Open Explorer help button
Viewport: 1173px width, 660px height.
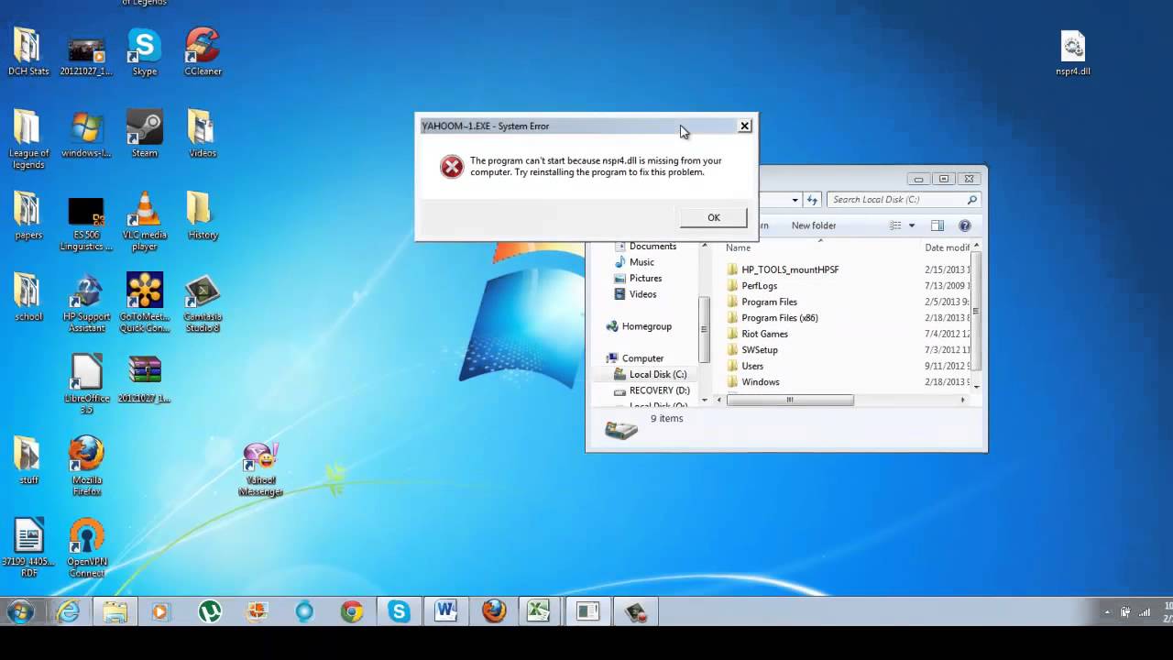[x=965, y=225]
